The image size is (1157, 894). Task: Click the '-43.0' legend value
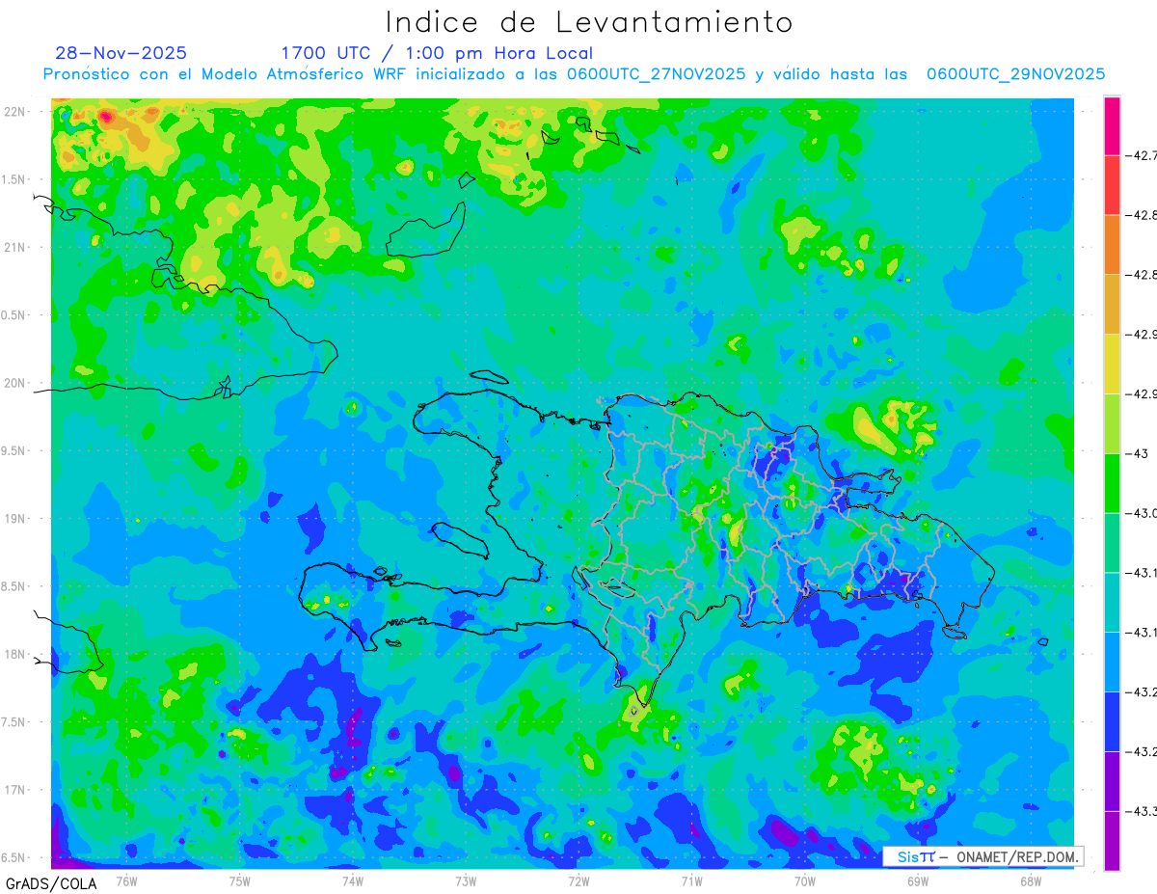(x=1142, y=513)
